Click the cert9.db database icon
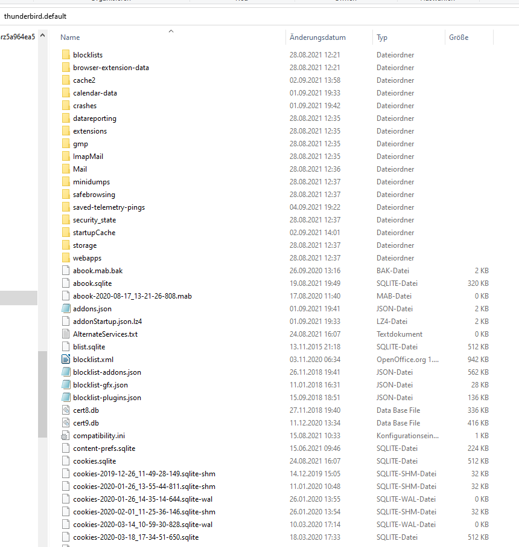The height and width of the screenshot is (547, 519). point(66,423)
